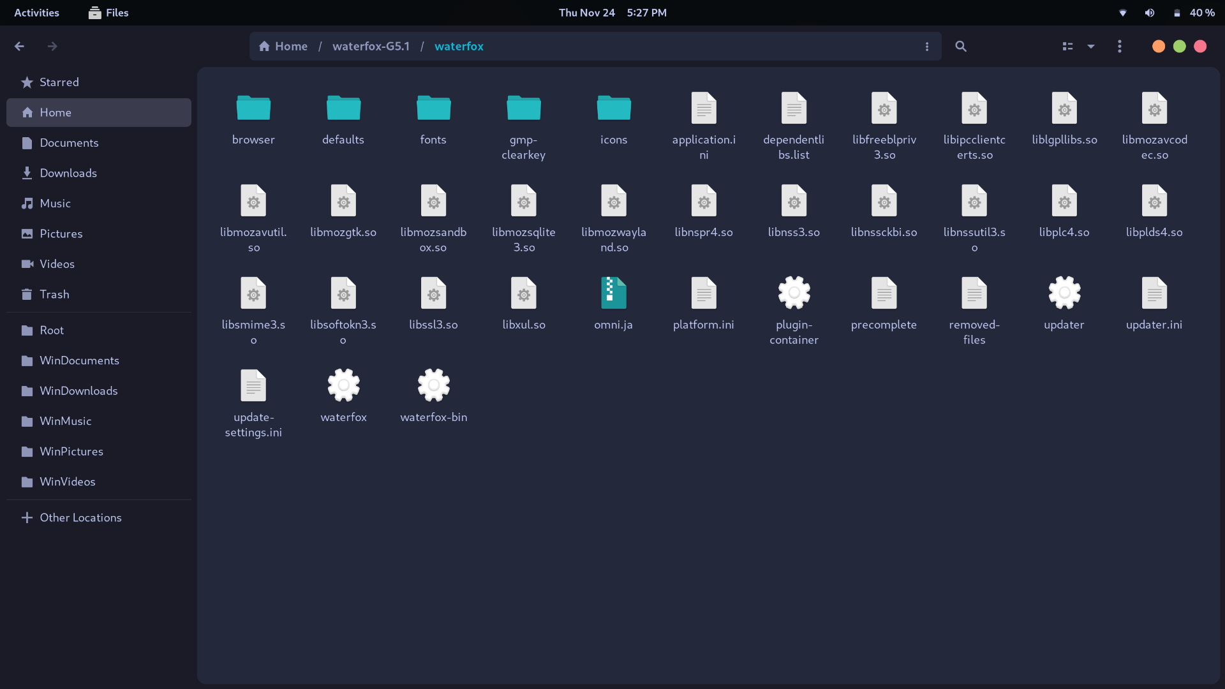1225x689 pixels.
Task: Open the search icon in the toolbar
Action: click(x=961, y=46)
